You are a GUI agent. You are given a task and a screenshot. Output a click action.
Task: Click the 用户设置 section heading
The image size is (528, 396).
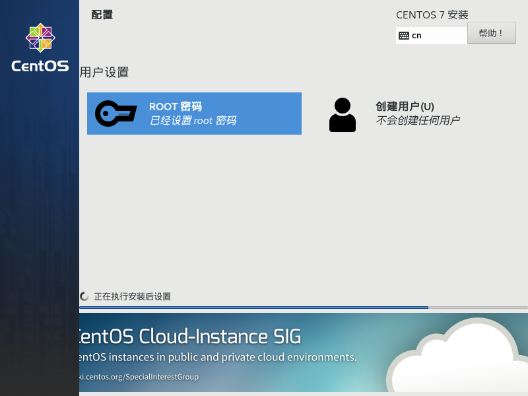[104, 72]
